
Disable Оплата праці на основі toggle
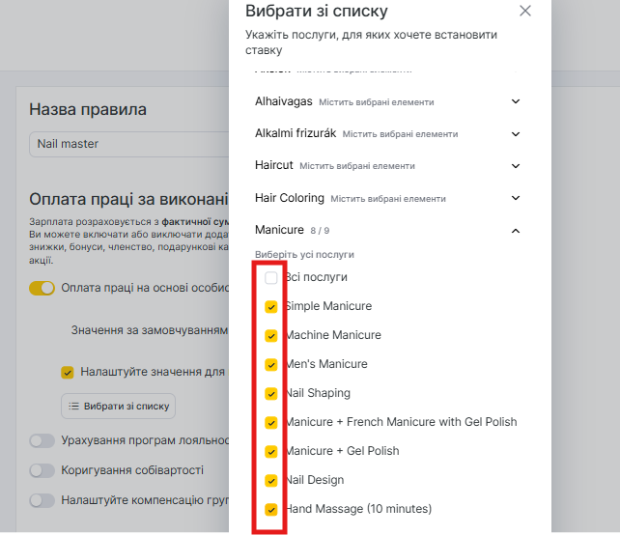tap(42, 288)
